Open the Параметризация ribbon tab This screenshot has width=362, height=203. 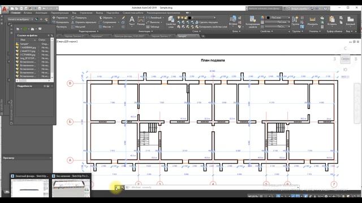pyautogui.click(x=60, y=13)
